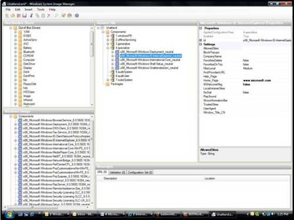This screenshot has height=220, width=294.
Task: Click the Cut scissors icon in toolbar
Action: coord(31,16)
